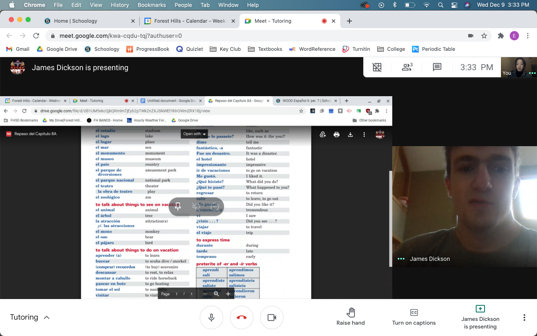
Task: Click the Untitled document tab in presentation
Action: tap(172, 101)
